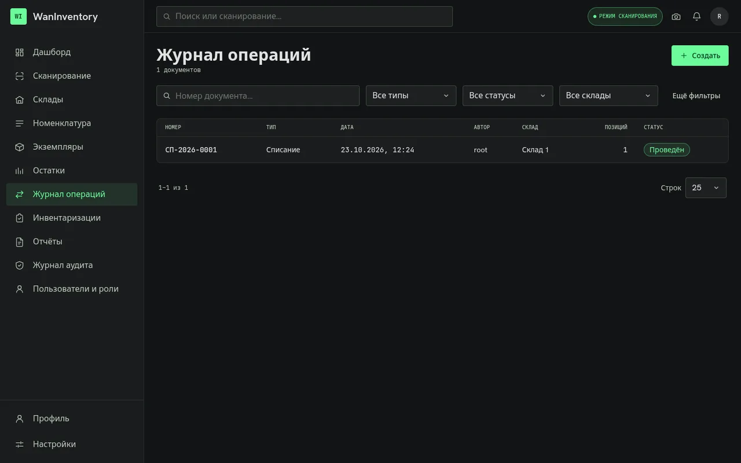Open Номенклатура section

pos(72,123)
